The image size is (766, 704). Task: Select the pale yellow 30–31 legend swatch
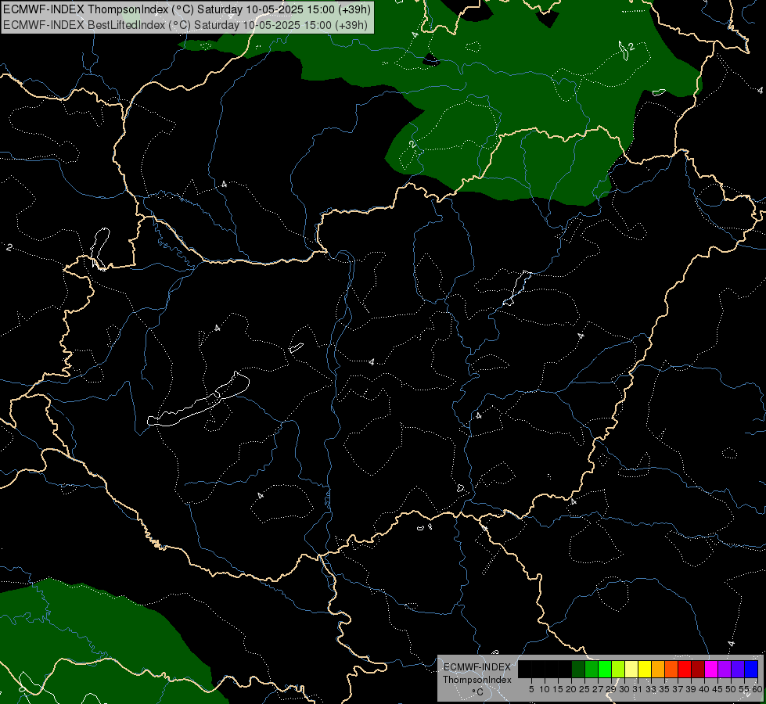(631, 669)
